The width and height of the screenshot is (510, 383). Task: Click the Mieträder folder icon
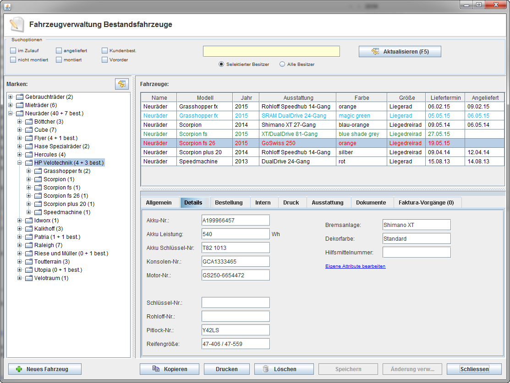pyautogui.click(x=19, y=105)
